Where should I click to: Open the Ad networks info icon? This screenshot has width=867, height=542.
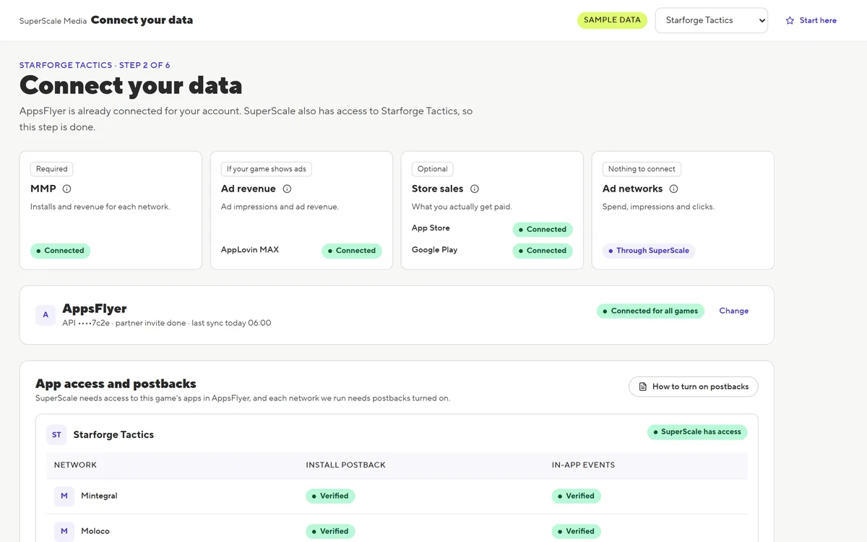pyautogui.click(x=673, y=189)
